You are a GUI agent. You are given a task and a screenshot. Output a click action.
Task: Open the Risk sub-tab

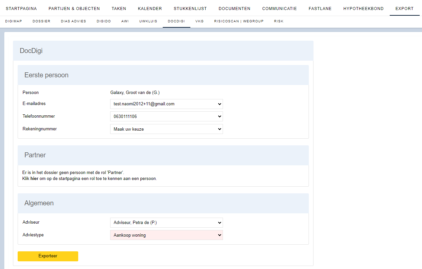tap(279, 21)
